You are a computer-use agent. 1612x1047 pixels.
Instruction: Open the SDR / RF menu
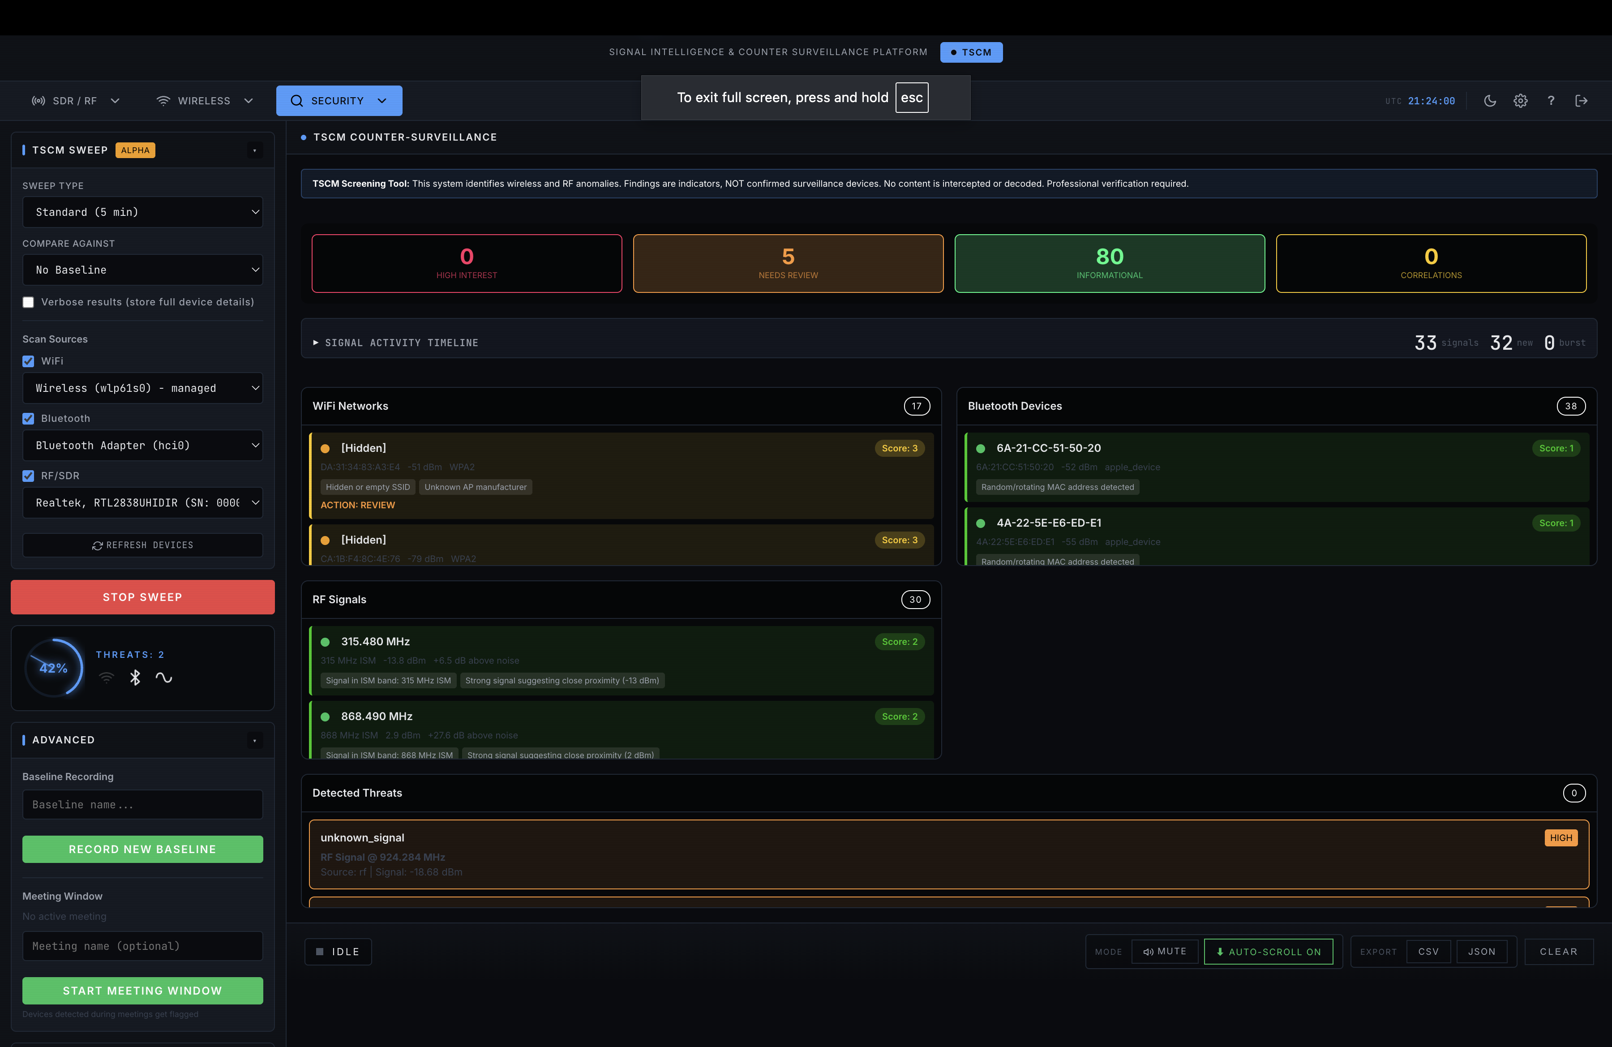(x=75, y=101)
